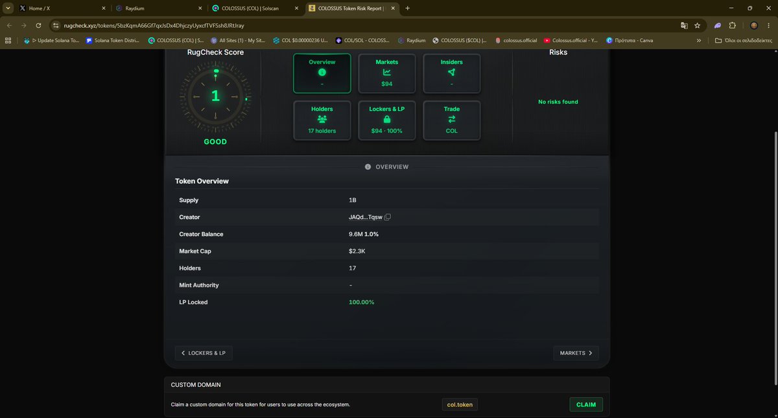This screenshot has width=778, height=418.
Task: Open the Overview tile
Action: point(322,73)
